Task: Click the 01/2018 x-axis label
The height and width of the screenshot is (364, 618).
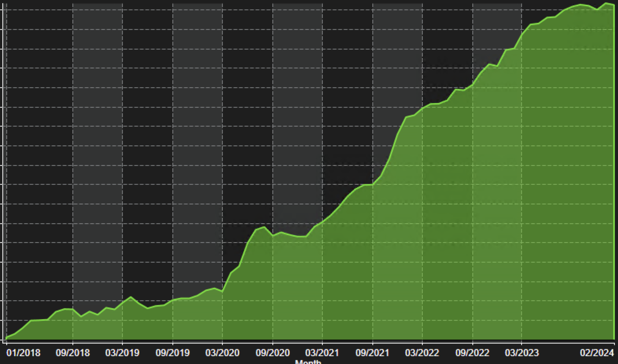Action: click(23, 353)
